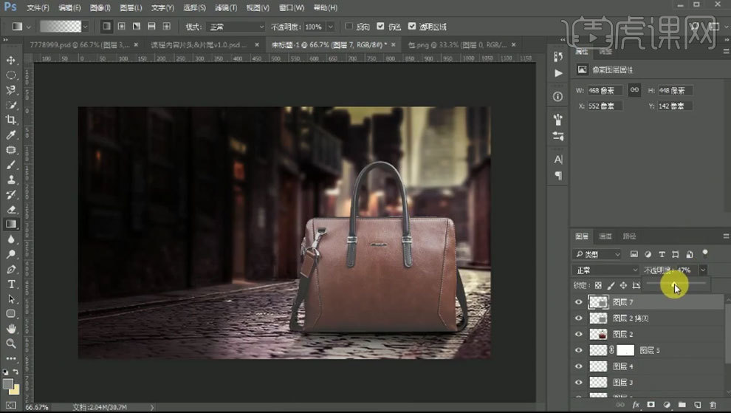The height and width of the screenshot is (413, 731).
Task: Switch to the 路径 panel tab
Action: tap(629, 236)
